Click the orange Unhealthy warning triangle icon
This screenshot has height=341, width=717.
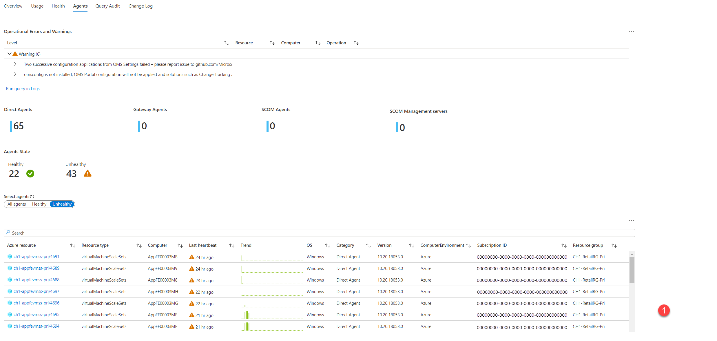87,173
